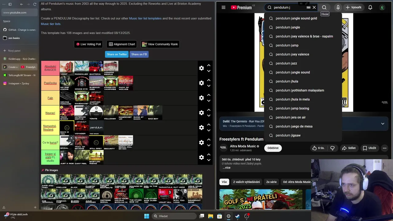Move Co to kurva? tier up
The height and width of the screenshot is (221, 393).
[209, 140]
